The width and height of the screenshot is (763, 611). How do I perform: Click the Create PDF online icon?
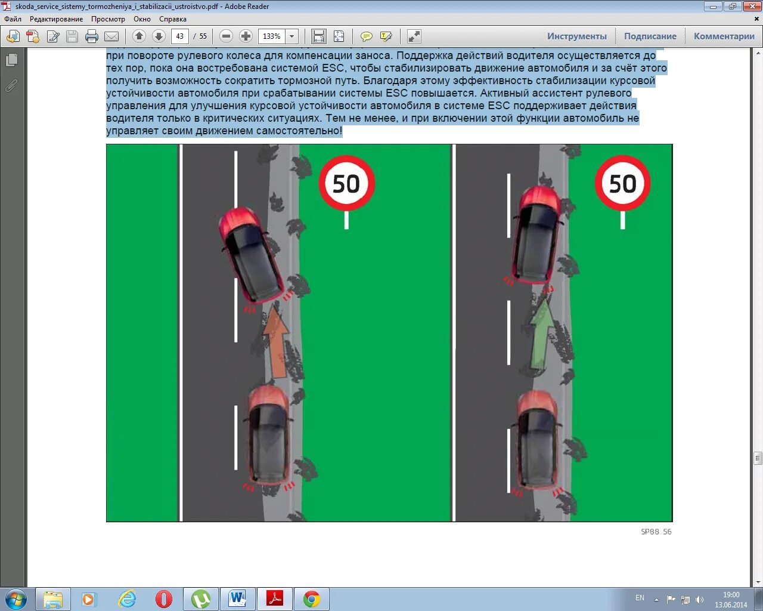click(33, 36)
